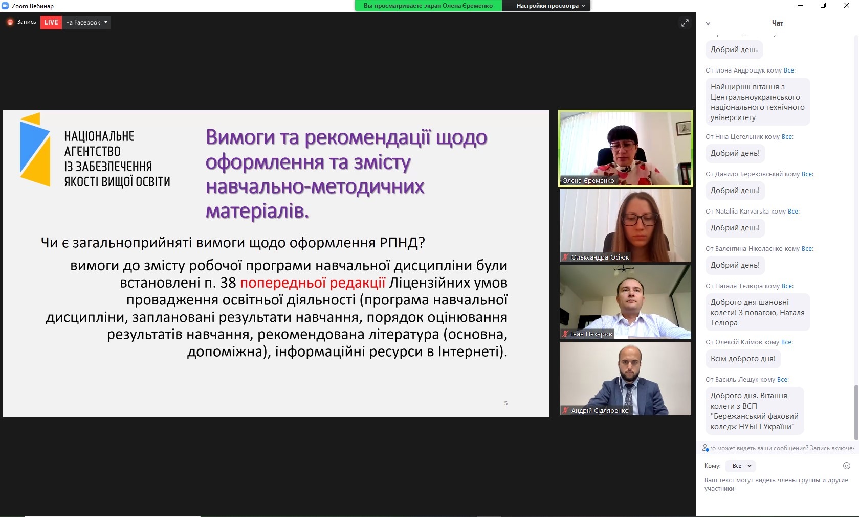The height and width of the screenshot is (517, 859).
Task: Collapse the chat panel with the chevron
Action: click(708, 24)
